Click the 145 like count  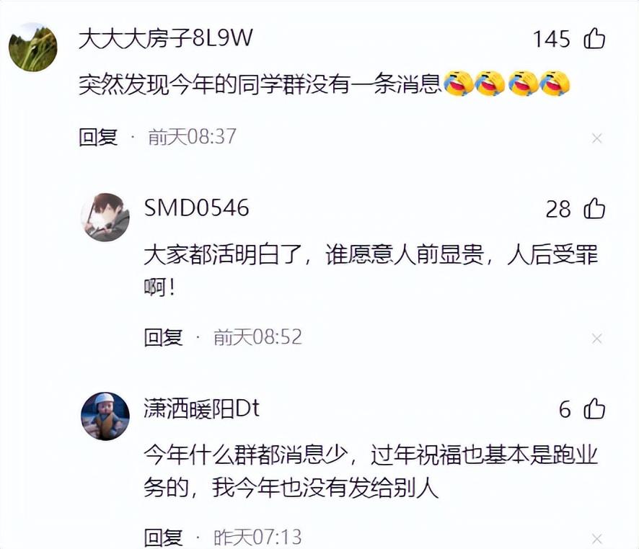[552, 39]
